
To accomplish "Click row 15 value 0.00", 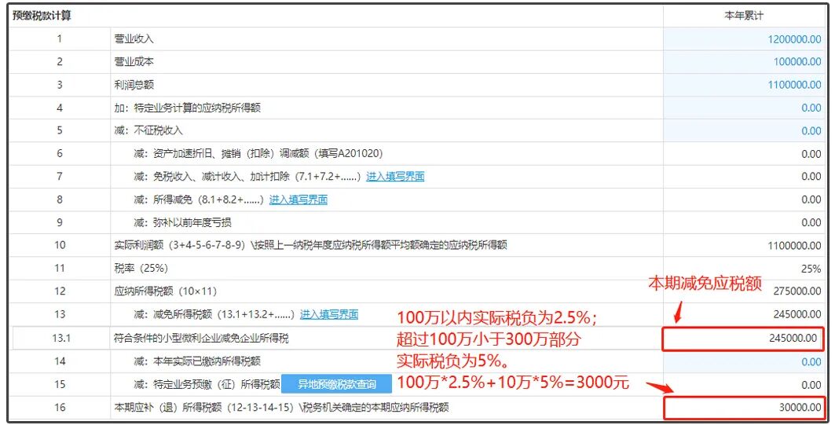I will point(811,384).
